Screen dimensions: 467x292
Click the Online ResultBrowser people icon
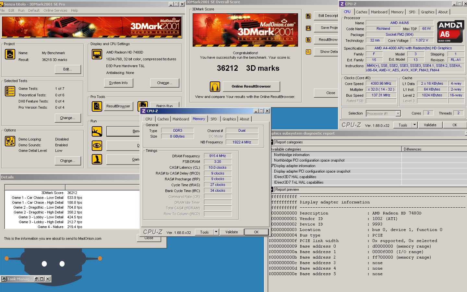[x=215, y=87]
